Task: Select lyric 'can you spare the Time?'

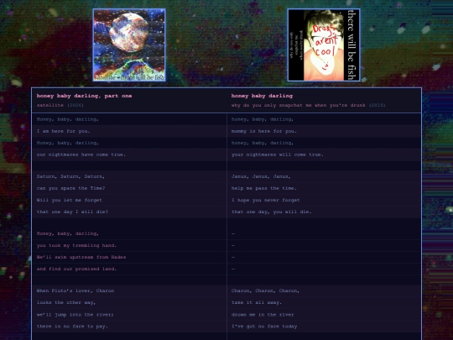Action: click(x=70, y=188)
